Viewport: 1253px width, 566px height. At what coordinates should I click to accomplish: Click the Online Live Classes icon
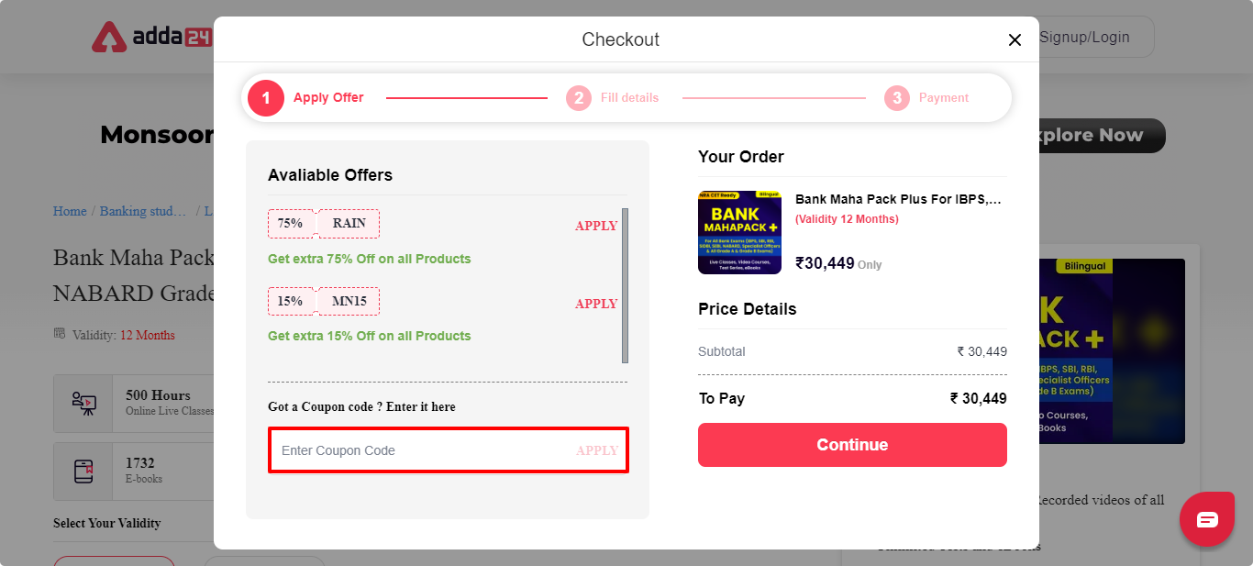tap(83, 403)
